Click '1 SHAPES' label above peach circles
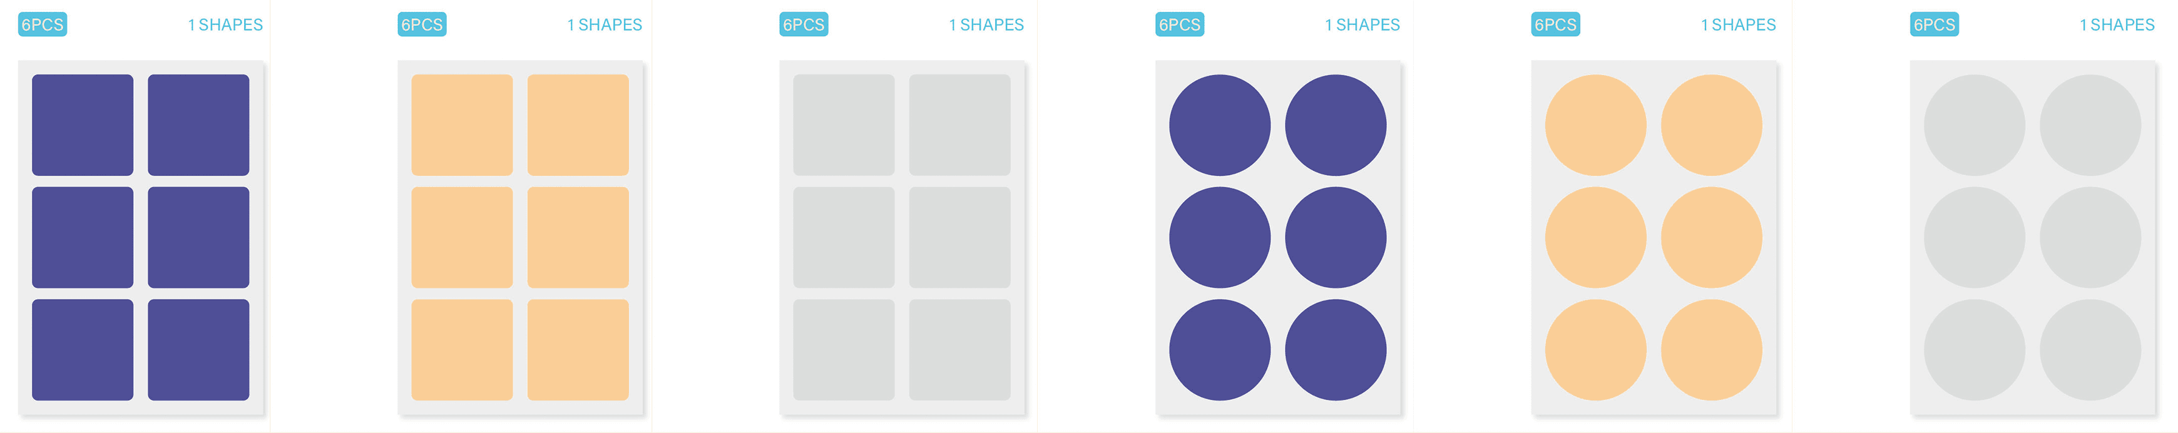 click(1739, 26)
